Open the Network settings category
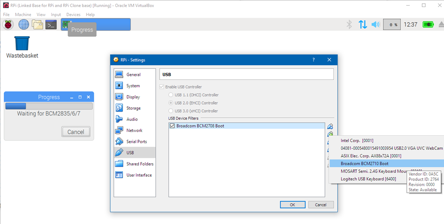 [x=134, y=130]
